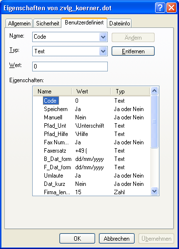Viewport: 179px width, 249px height.
Task: Click the Abbrechen button
Action: click(117, 239)
